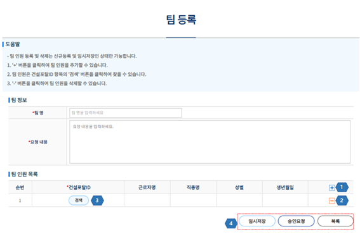Select the 순번 column header
The image size is (360, 234).
click(x=20, y=188)
